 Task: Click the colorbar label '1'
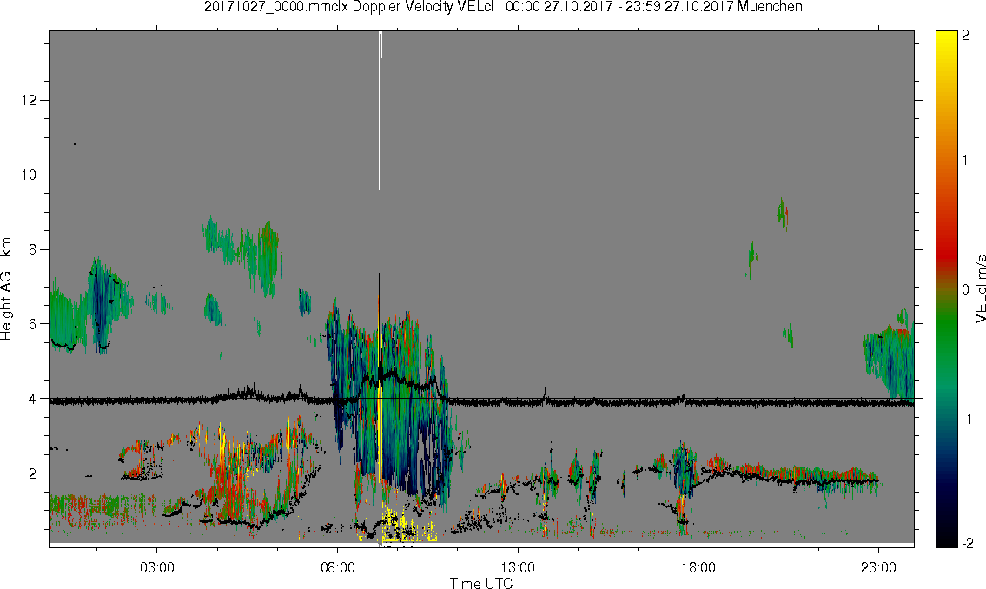coord(965,161)
